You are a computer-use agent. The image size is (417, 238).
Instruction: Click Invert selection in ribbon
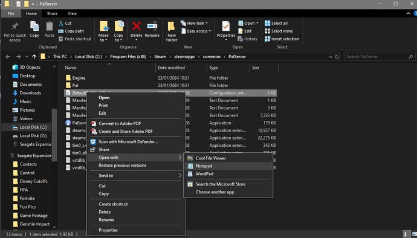[282, 39]
